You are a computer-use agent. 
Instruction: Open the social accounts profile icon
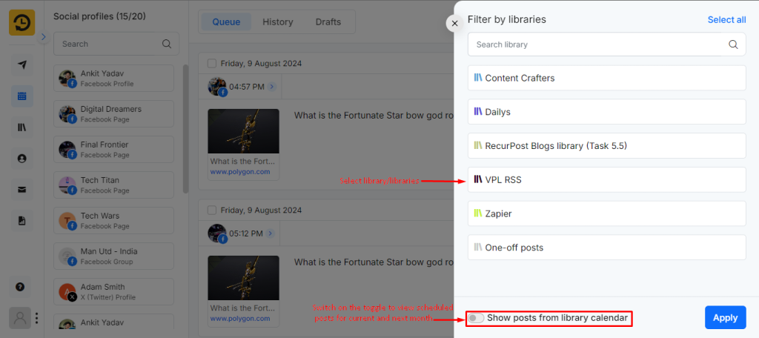21,159
